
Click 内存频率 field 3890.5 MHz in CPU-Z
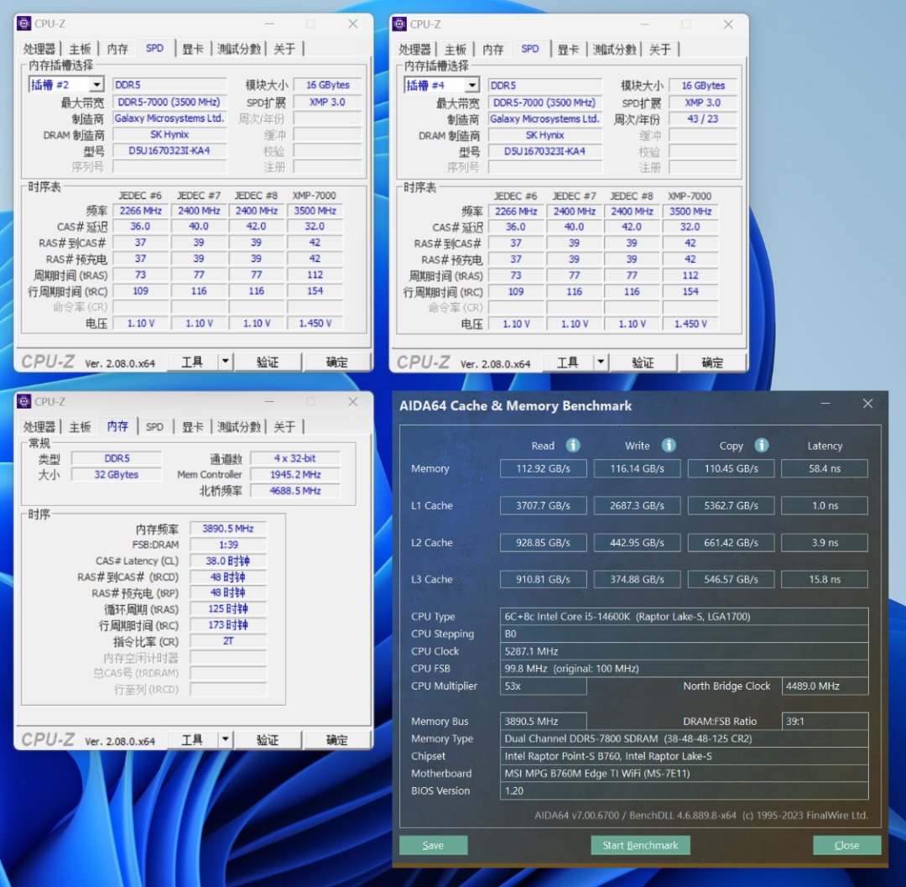pos(228,528)
